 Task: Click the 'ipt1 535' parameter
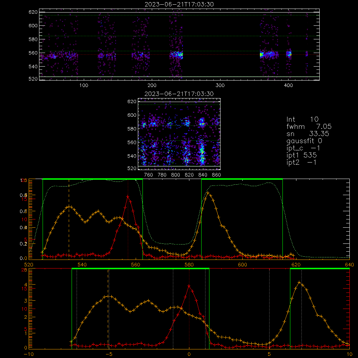(x=301, y=155)
